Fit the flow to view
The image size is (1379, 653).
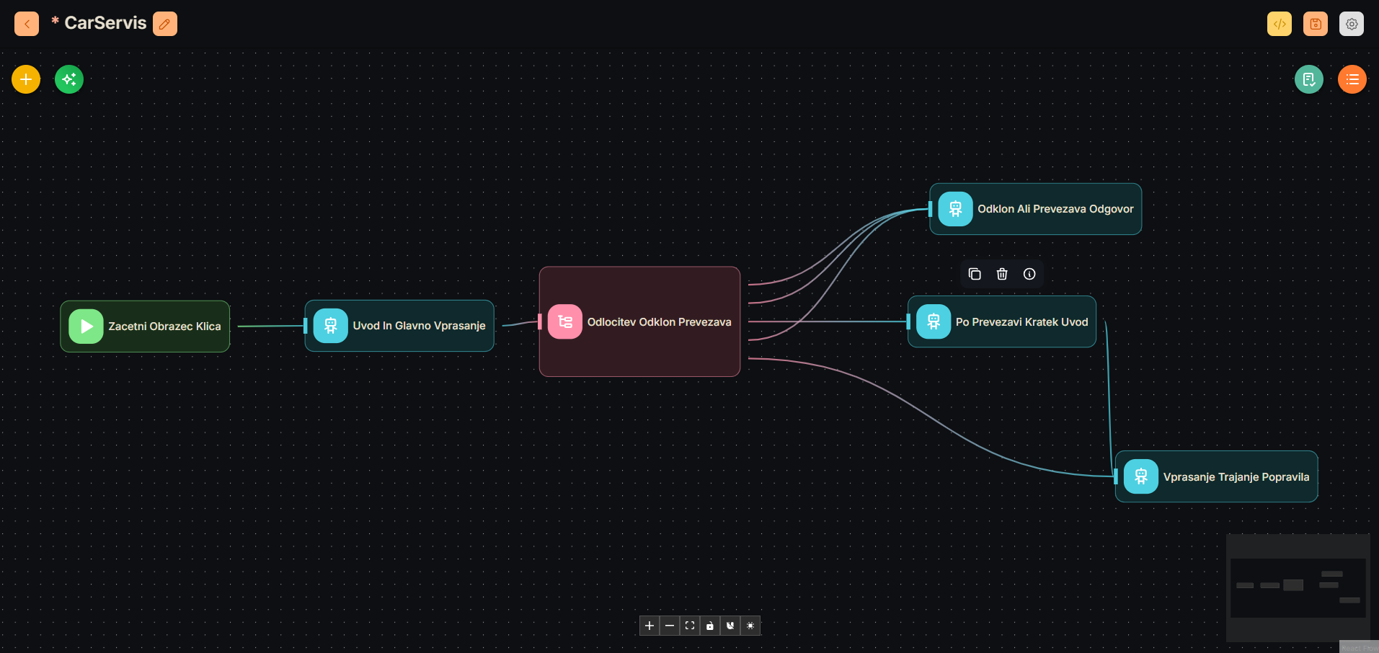690,626
